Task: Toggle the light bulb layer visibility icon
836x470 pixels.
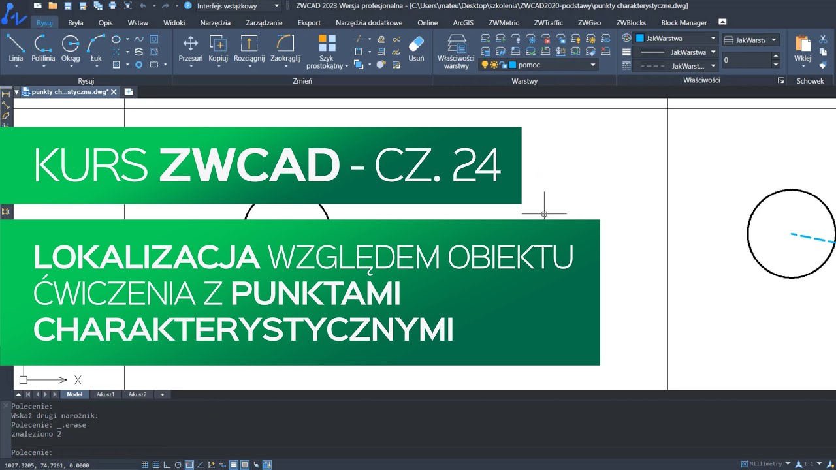Action: (485, 65)
